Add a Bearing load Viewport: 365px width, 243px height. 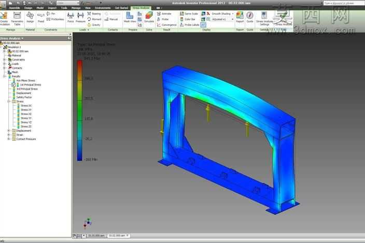tap(94, 13)
